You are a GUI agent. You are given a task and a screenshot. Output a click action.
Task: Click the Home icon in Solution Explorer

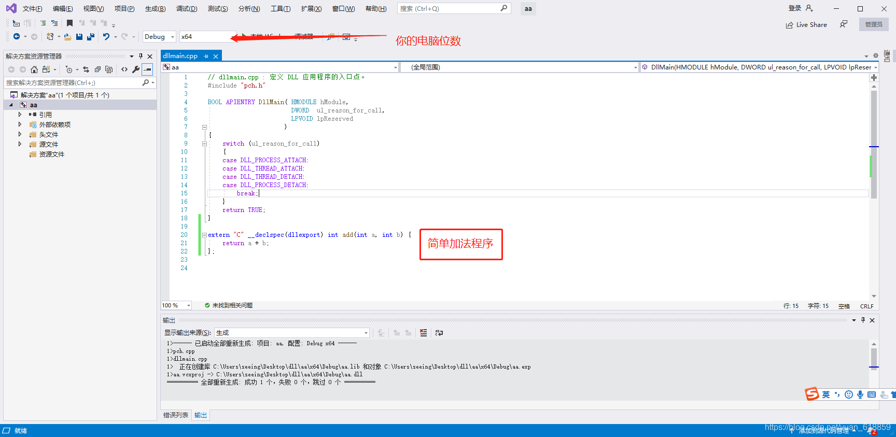(x=34, y=69)
